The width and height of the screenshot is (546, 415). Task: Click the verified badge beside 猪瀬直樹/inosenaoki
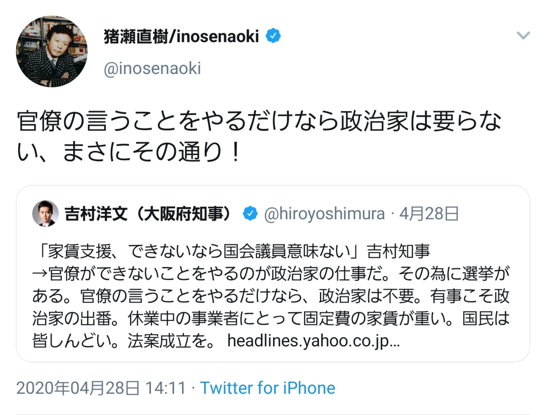[x=273, y=36]
